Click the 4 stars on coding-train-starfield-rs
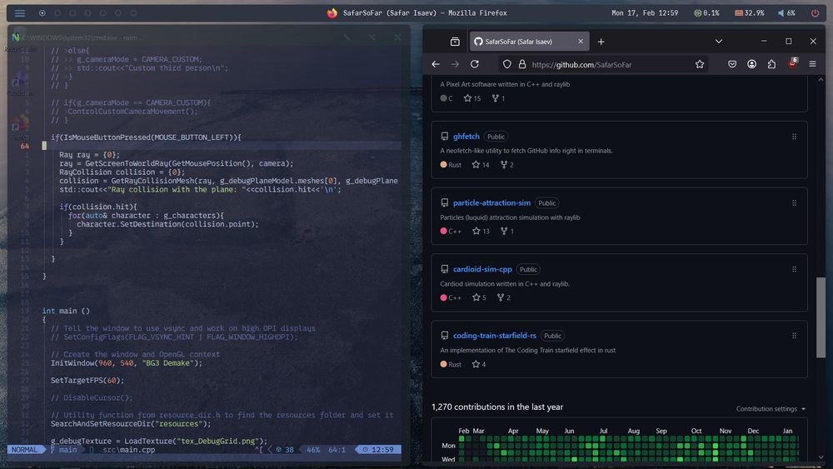The image size is (833, 469). tap(479, 364)
